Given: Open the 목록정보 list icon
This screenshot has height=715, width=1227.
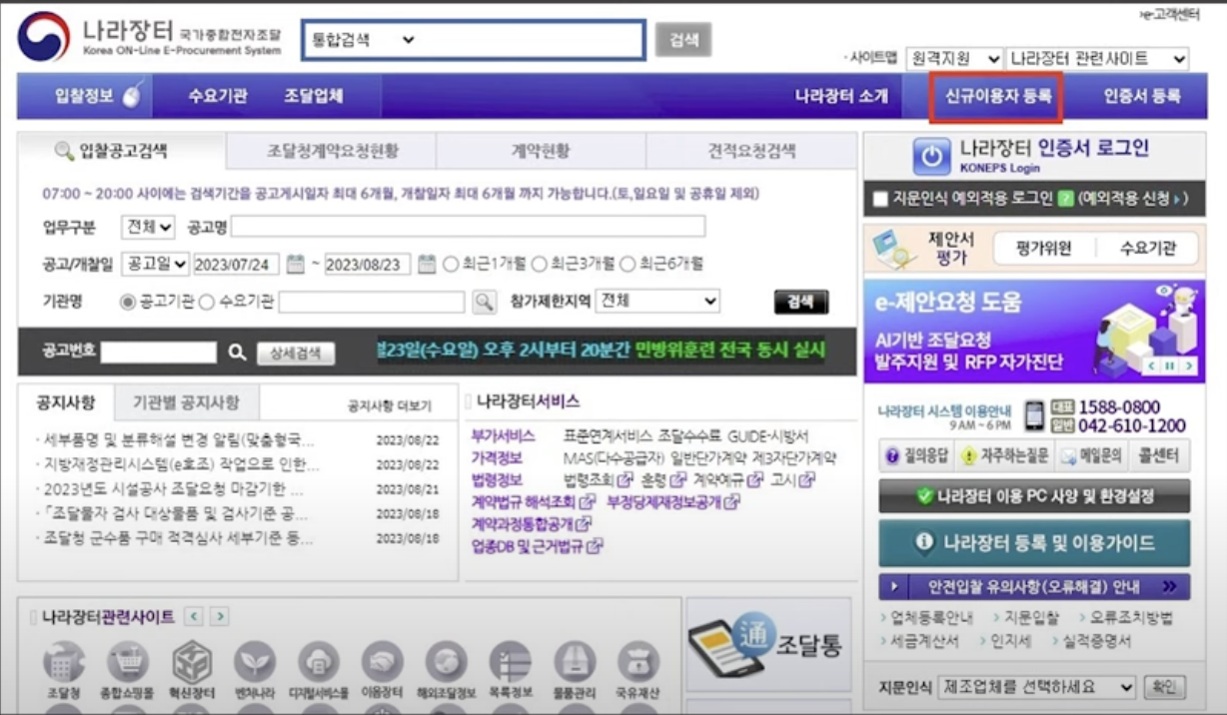Looking at the screenshot, I should pyautogui.click(x=510, y=662).
